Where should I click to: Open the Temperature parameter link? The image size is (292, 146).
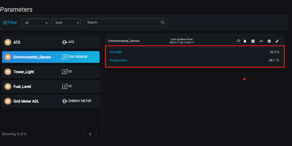(118, 60)
